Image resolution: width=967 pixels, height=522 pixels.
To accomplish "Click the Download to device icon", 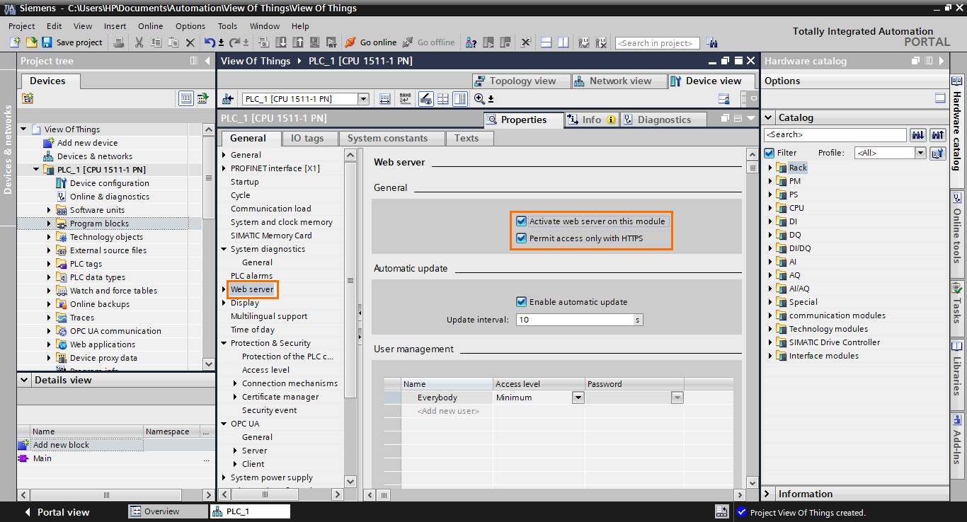I will click(x=280, y=42).
